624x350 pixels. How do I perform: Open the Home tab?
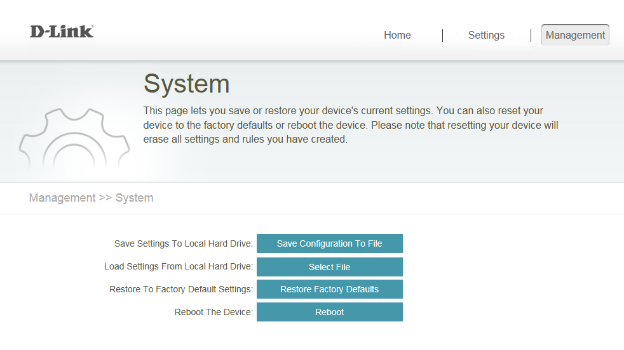tap(397, 36)
